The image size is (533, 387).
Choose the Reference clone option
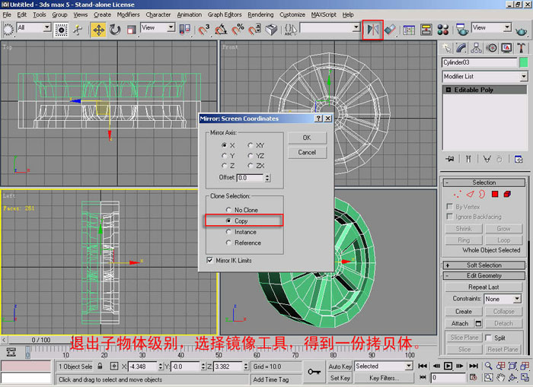[228, 243]
